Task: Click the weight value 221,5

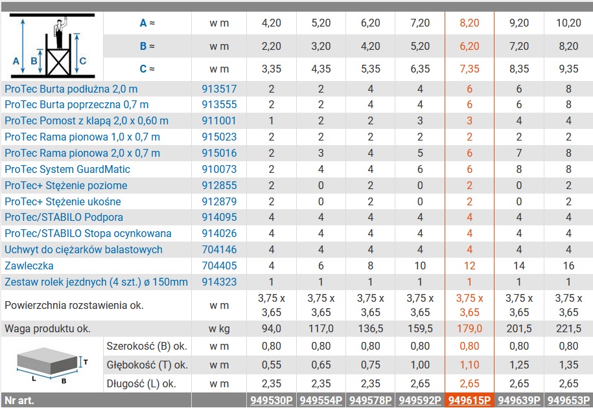Action: tap(568, 329)
